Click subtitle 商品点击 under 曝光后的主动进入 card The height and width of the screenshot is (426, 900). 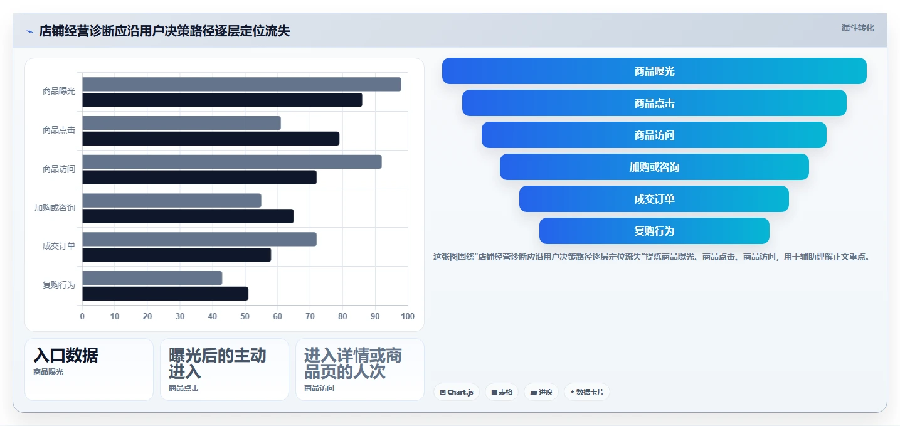coord(184,388)
